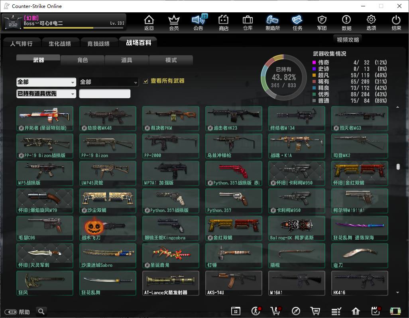Open the 终结者M134 weapon card
The image size is (409, 318).
click(297, 118)
